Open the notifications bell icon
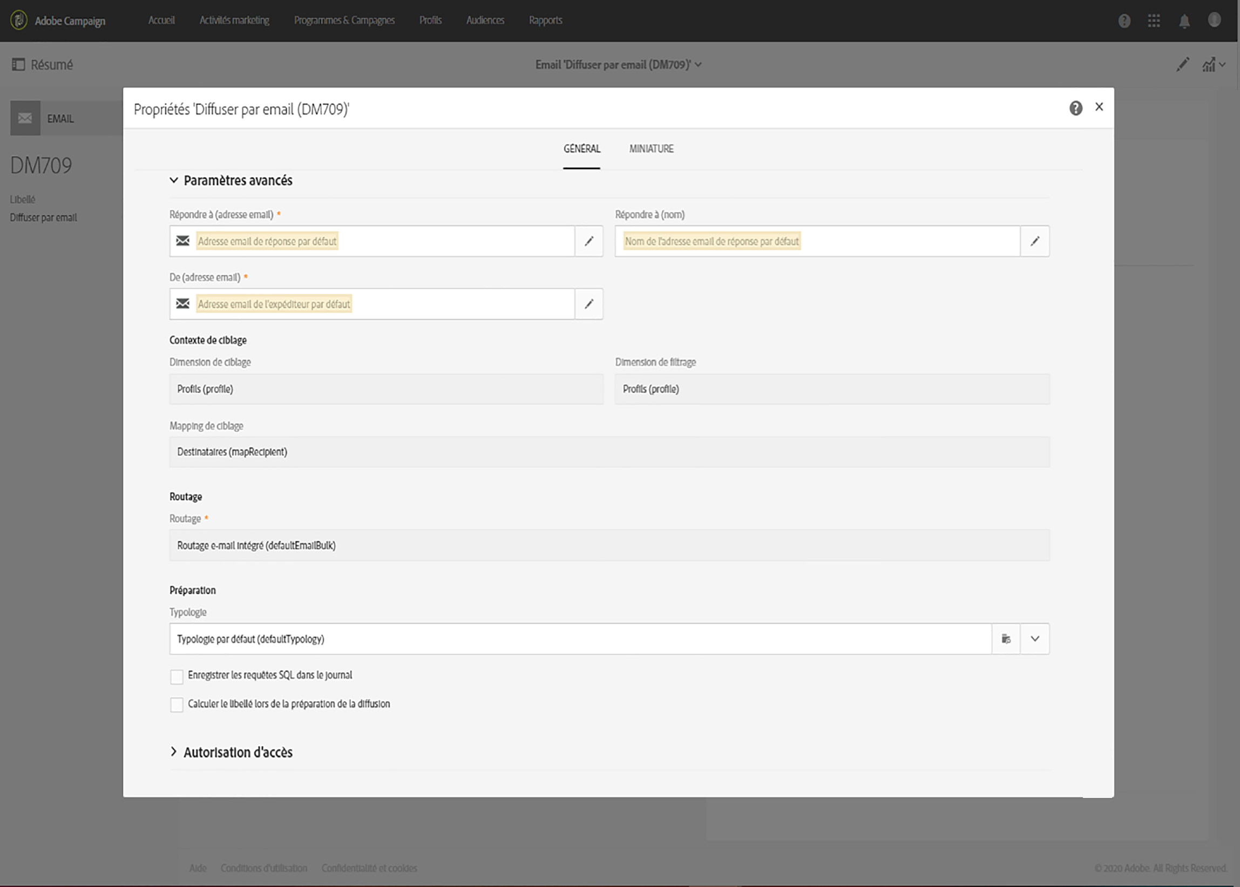This screenshot has height=887, width=1240. pos(1184,21)
